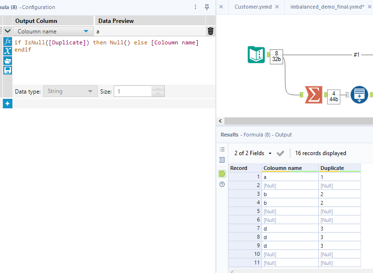Delete the expression using the trash icon
The width and height of the screenshot is (373, 273).
click(x=210, y=31)
